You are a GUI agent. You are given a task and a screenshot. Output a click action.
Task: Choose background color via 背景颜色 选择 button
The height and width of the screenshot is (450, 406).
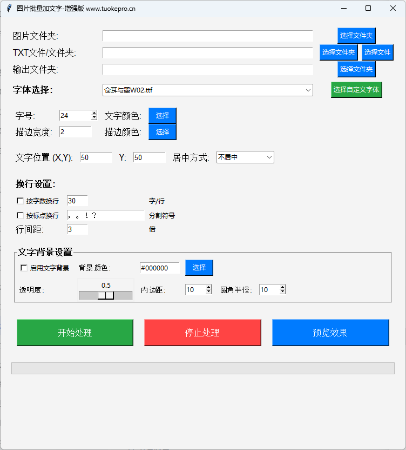pos(199,268)
